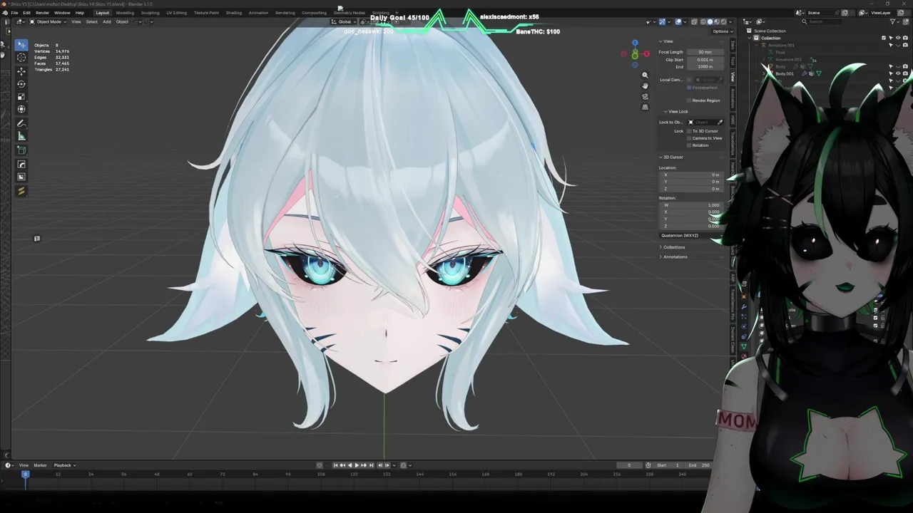Enable Lock To 3D Cursor checkbox
Viewport: 913px width, 513px height.
[x=689, y=131]
